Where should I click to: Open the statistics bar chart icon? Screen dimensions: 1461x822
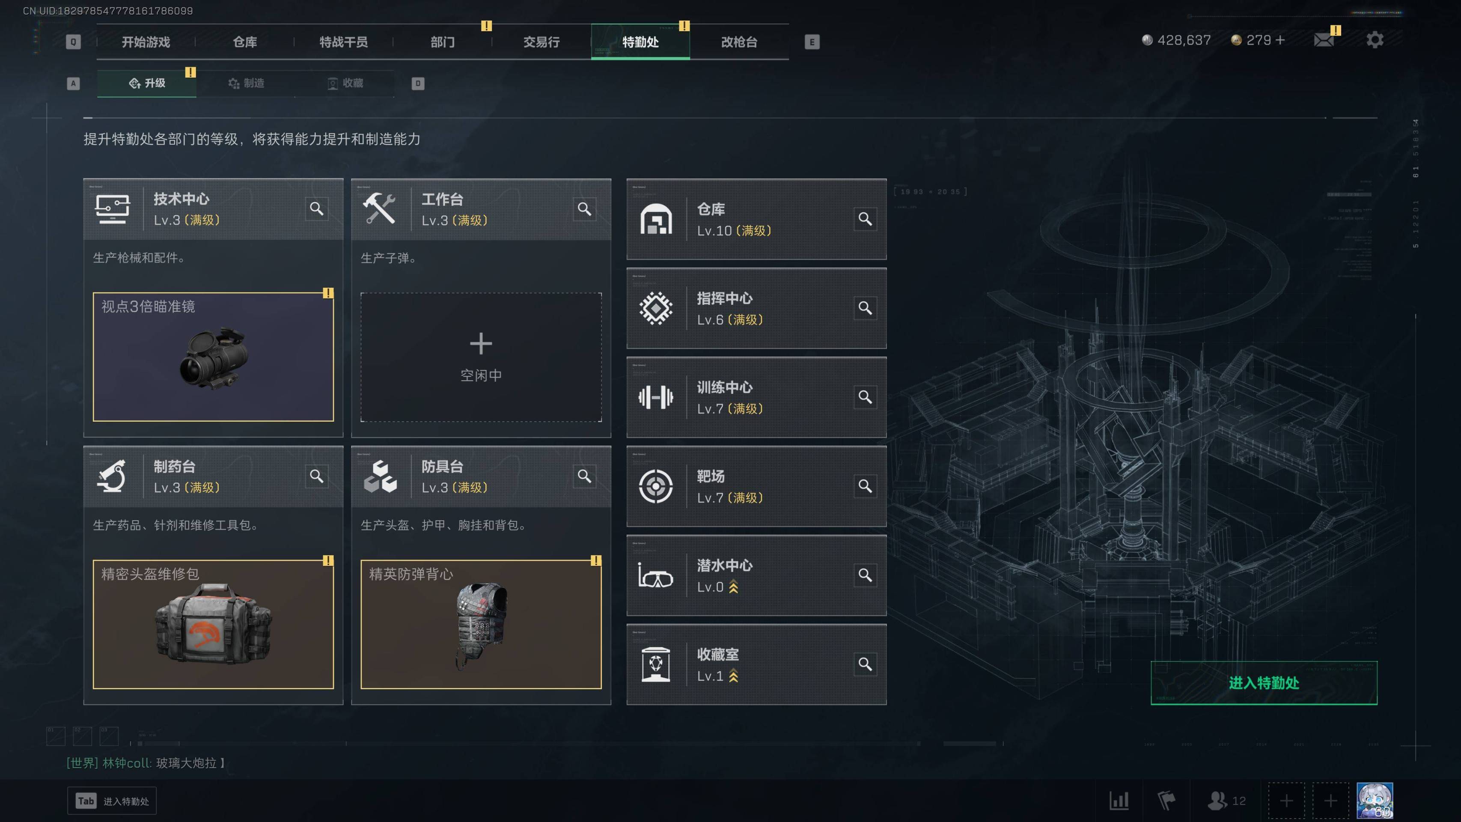pos(1119,801)
